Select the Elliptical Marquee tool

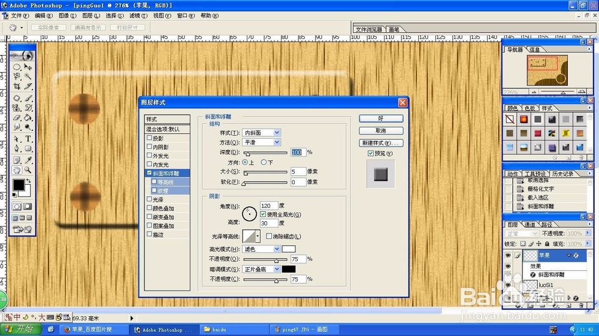point(17,67)
